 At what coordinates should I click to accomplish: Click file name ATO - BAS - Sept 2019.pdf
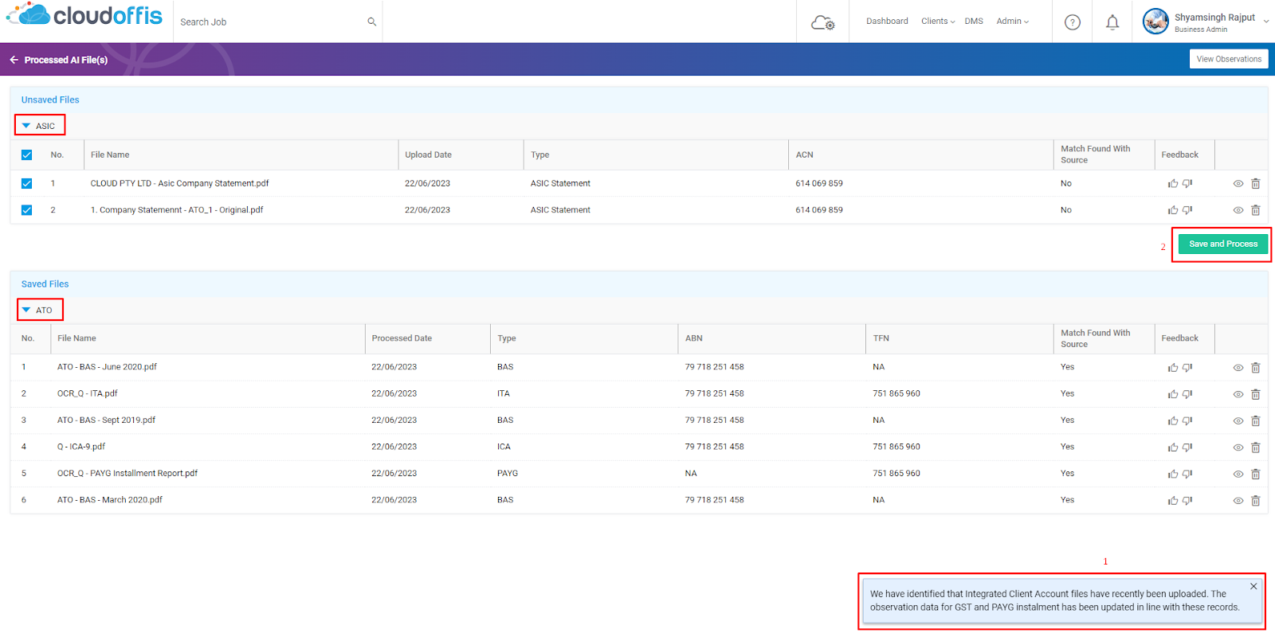click(106, 420)
